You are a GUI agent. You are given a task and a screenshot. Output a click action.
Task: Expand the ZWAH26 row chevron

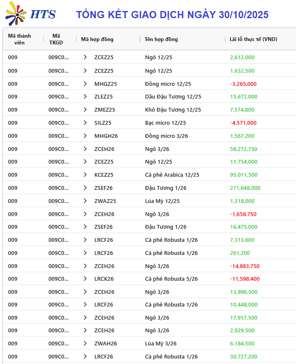85,343
